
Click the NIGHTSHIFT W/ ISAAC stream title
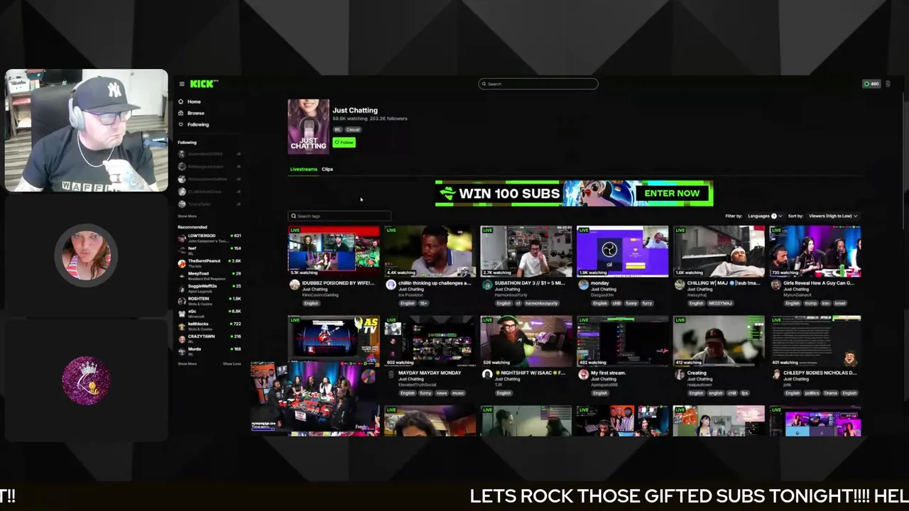click(530, 373)
